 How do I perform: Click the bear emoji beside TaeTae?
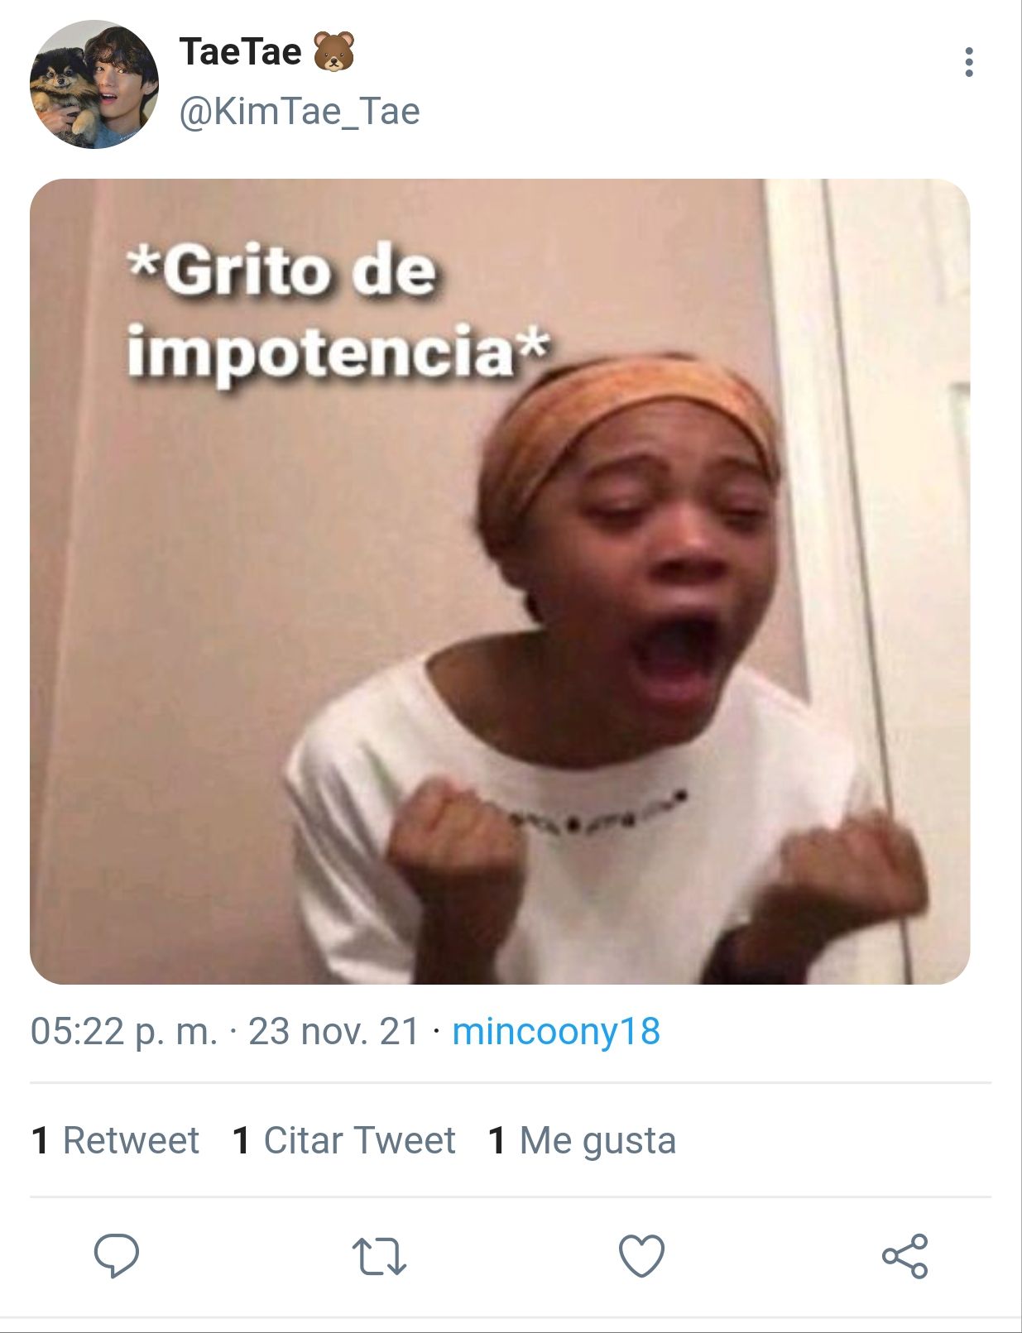click(x=333, y=51)
